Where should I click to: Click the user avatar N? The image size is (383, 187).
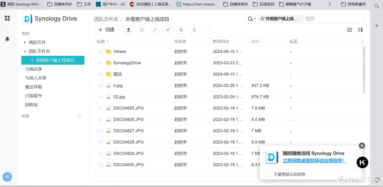(7, 177)
